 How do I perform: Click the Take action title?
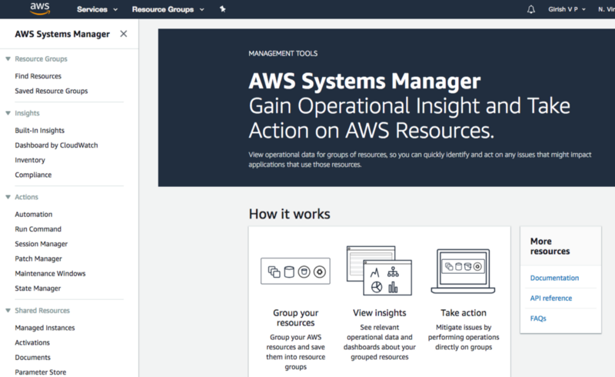pos(464,313)
